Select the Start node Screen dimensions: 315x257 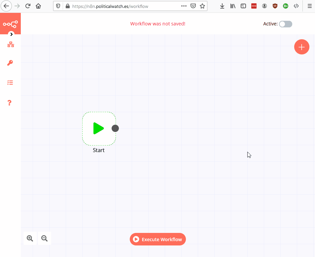click(x=99, y=129)
